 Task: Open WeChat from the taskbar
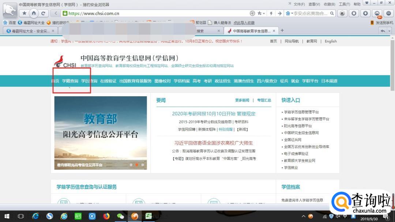click(120, 216)
